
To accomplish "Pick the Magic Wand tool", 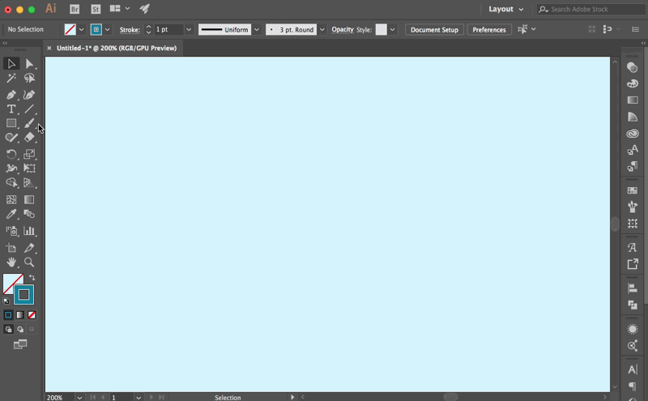I will 11,79.
